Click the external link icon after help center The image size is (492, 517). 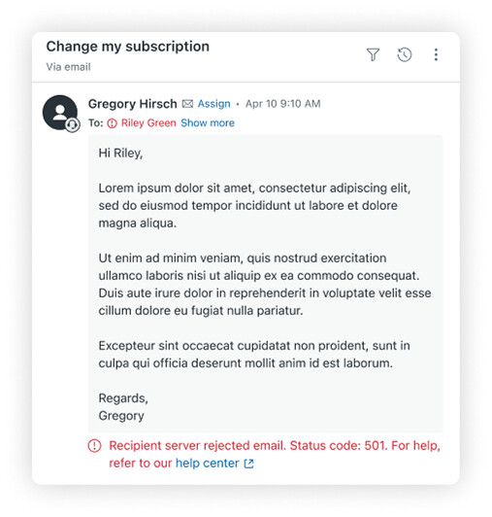click(248, 464)
